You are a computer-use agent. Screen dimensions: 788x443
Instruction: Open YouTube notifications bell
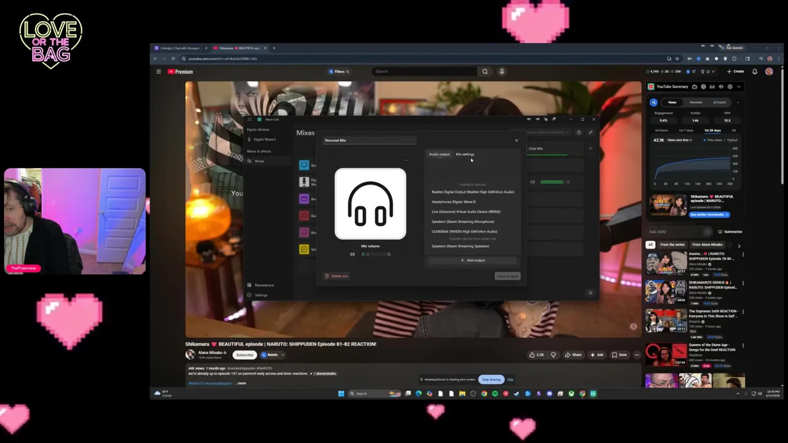coord(755,71)
